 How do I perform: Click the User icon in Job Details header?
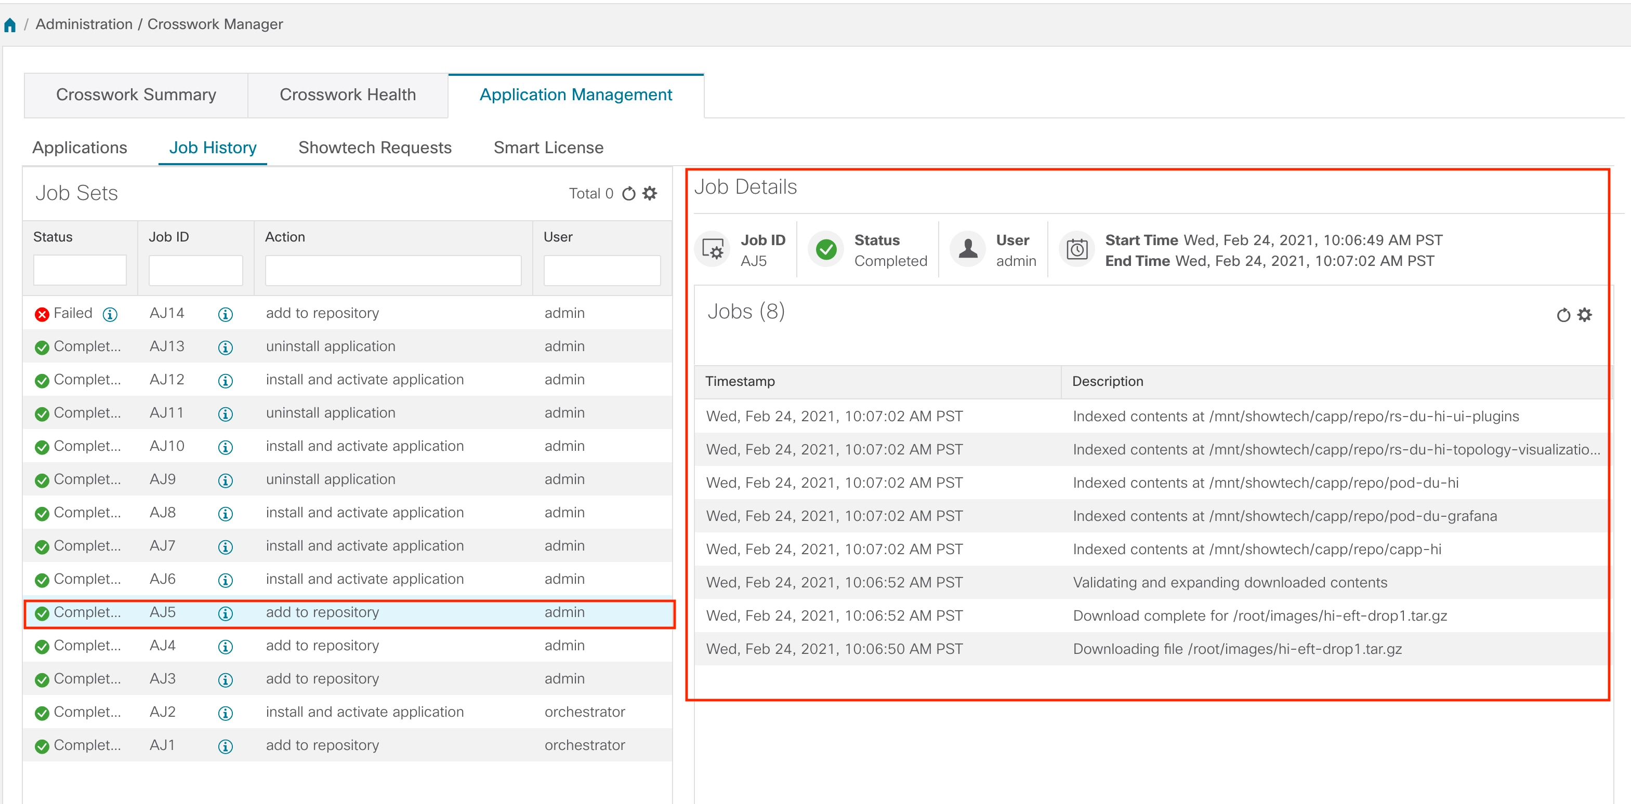point(967,249)
